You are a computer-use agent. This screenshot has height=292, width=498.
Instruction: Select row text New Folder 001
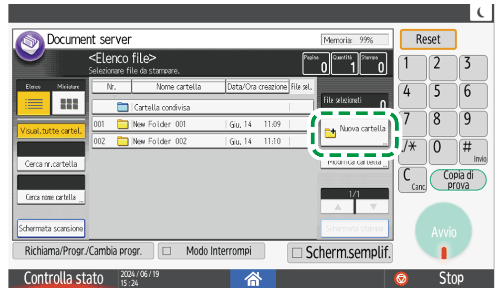(x=159, y=124)
